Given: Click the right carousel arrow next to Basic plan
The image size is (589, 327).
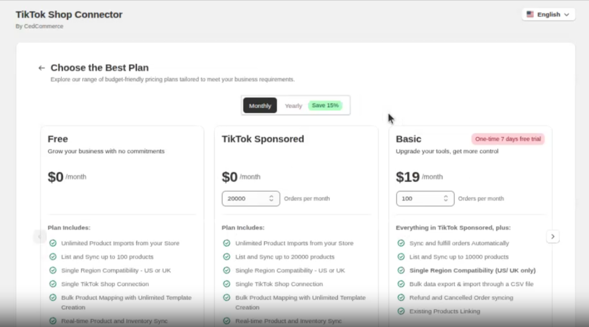Looking at the screenshot, I should 552,237.
